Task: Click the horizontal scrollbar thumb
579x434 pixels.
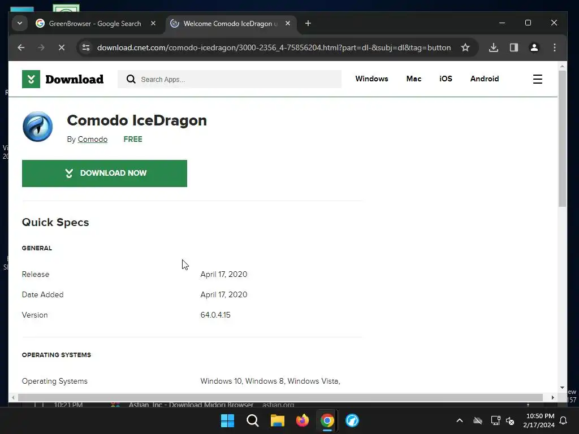Action: pyautogui.click(x=280, y=397)
